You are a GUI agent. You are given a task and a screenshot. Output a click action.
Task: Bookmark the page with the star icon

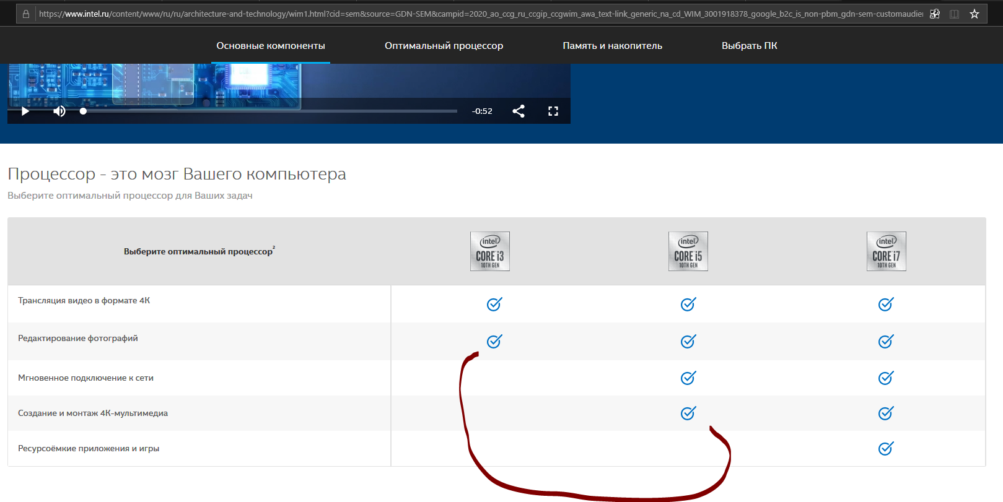point(975,14)
